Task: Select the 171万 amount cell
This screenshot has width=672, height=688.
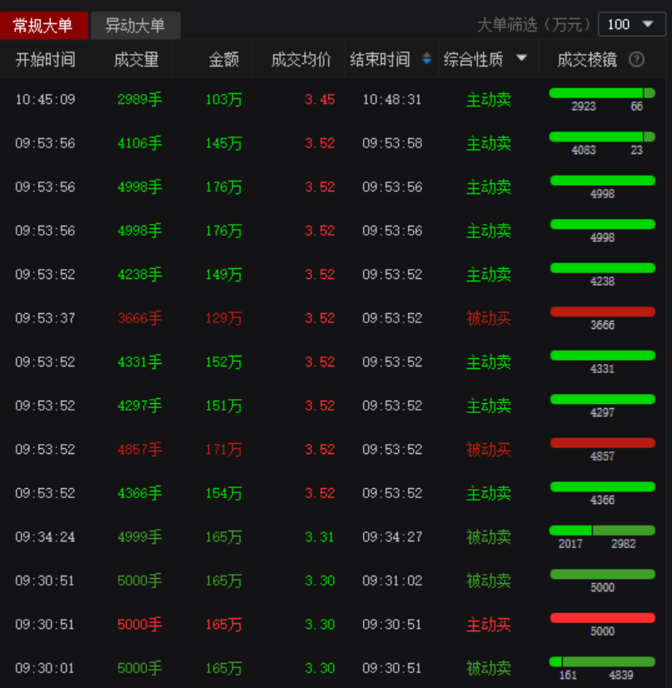Action: tap(224, 449)
